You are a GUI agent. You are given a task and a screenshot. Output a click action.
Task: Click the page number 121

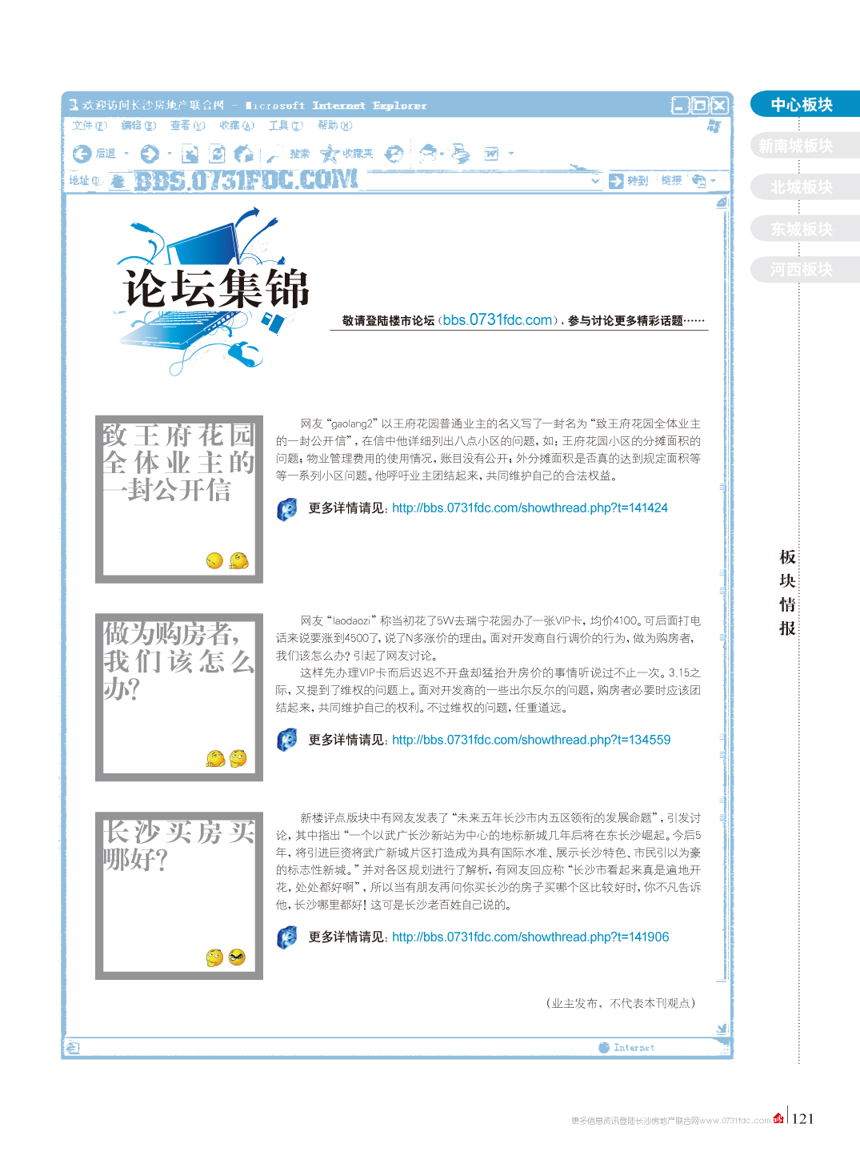point(803,1119)
